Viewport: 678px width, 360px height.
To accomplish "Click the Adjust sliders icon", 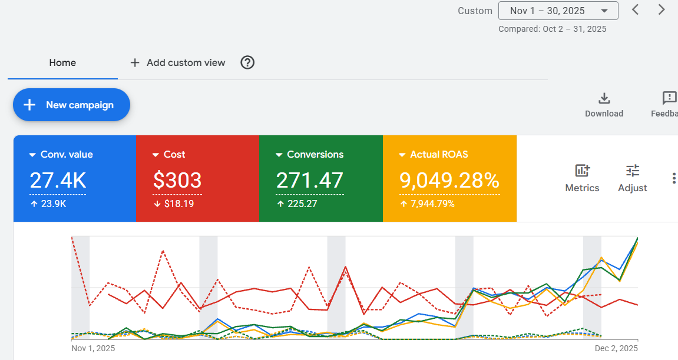I will pyautogui.click(x=632, y=171).
